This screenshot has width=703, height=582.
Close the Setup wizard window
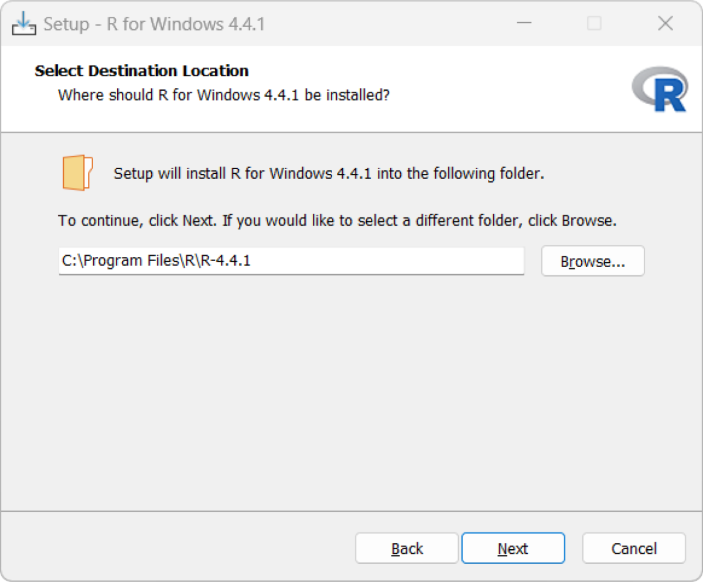click(666, 23)
